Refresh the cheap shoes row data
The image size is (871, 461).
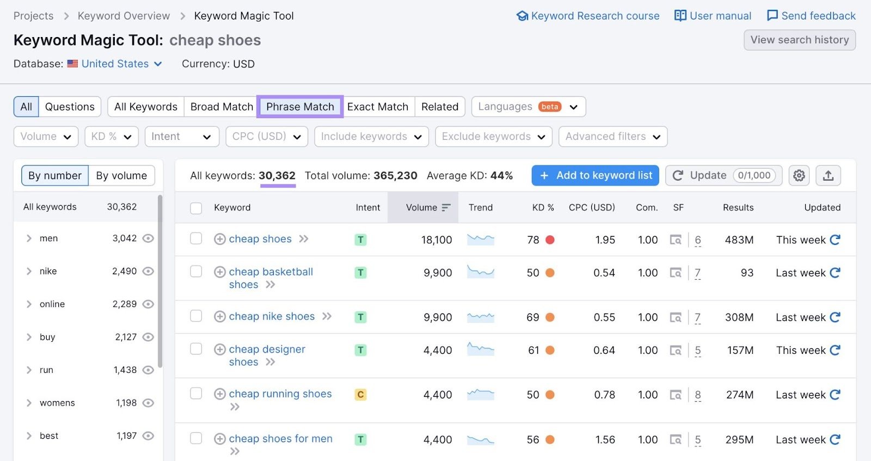tap(835, 239)
